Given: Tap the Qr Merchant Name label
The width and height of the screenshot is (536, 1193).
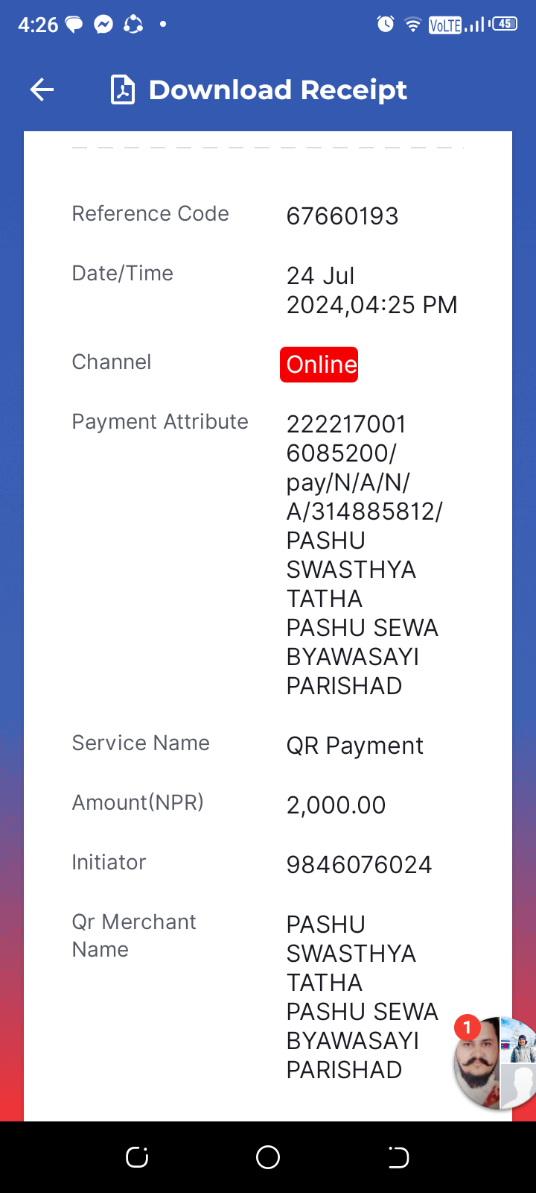Looking at the screenshot, I should pyautogui.click(x=134, y=936).
